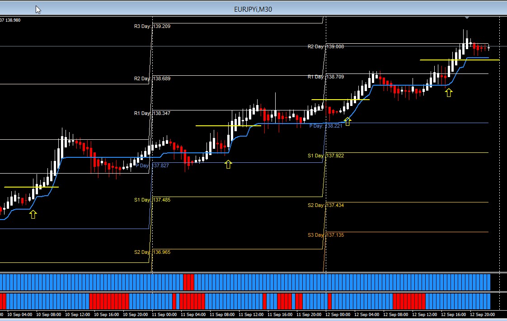Click the 10 Sep 04:00 time axis label
This screenshot has height=321, width=507.
(x=20, y=314)
